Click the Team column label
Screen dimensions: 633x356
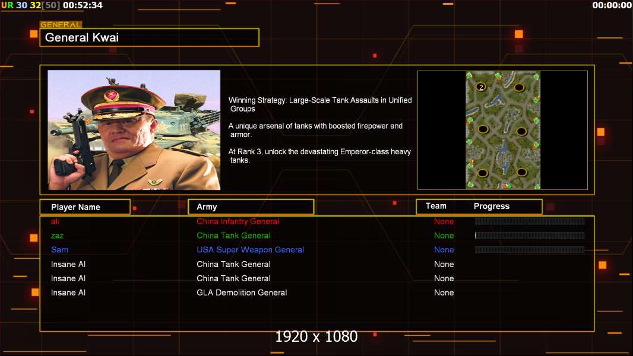click(436, 206)
